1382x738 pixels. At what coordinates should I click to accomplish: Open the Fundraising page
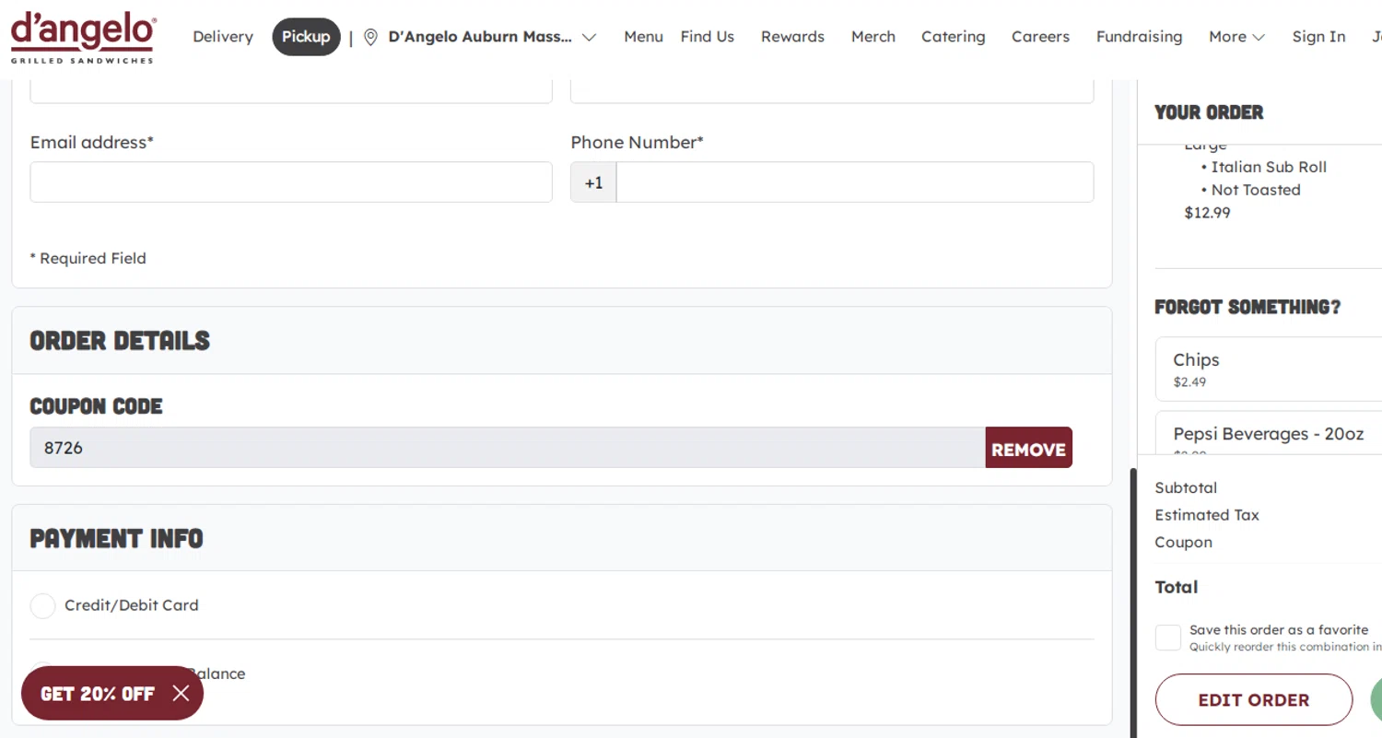(1139, 37)
